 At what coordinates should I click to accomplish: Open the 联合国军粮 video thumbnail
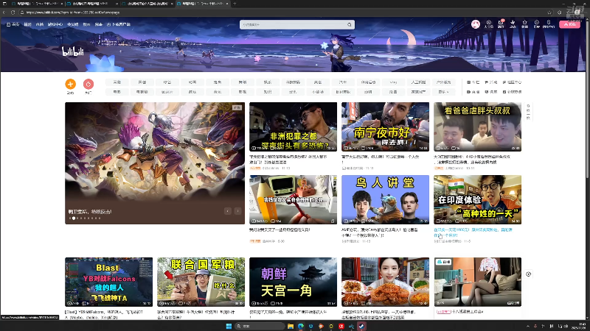click(201, 282)
